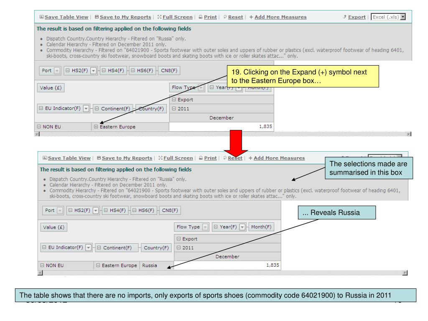Click Save to My Reports in upper panel
428x321 pixels.
tap(125, 17)
